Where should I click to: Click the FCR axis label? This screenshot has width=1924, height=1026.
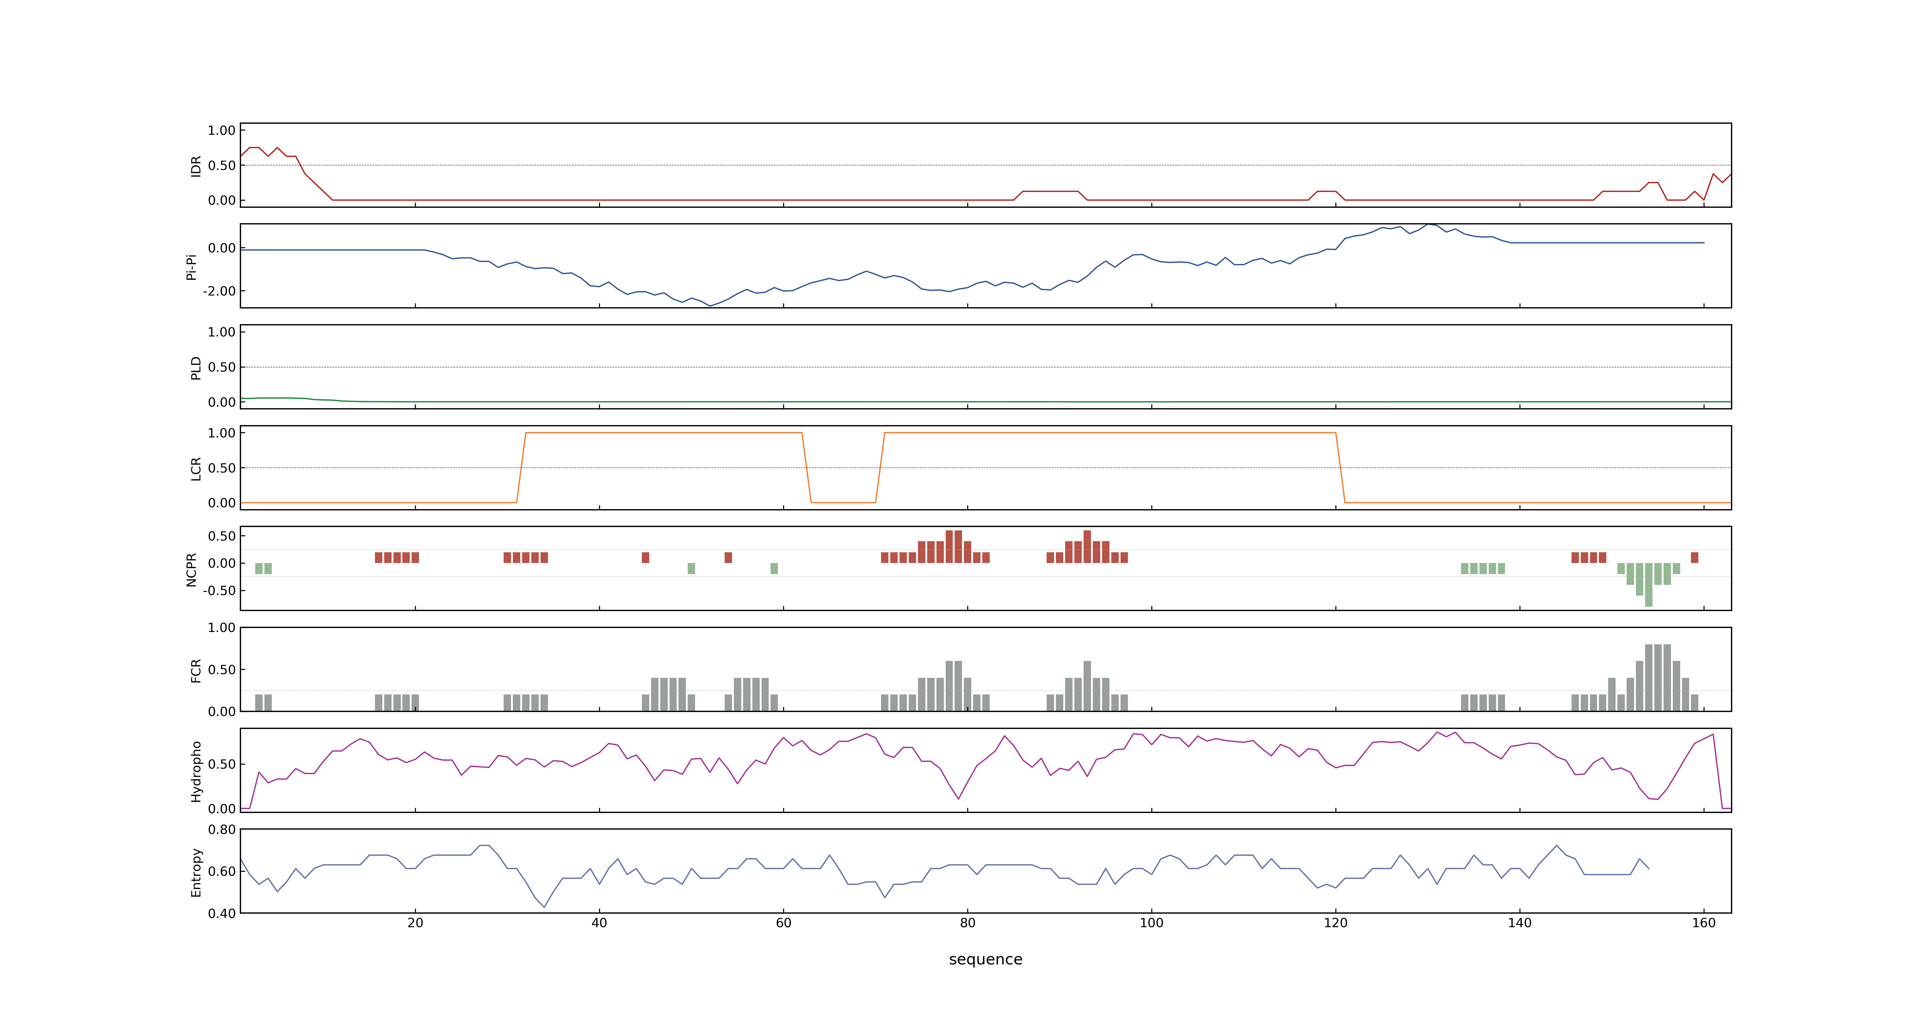[196, 670]
